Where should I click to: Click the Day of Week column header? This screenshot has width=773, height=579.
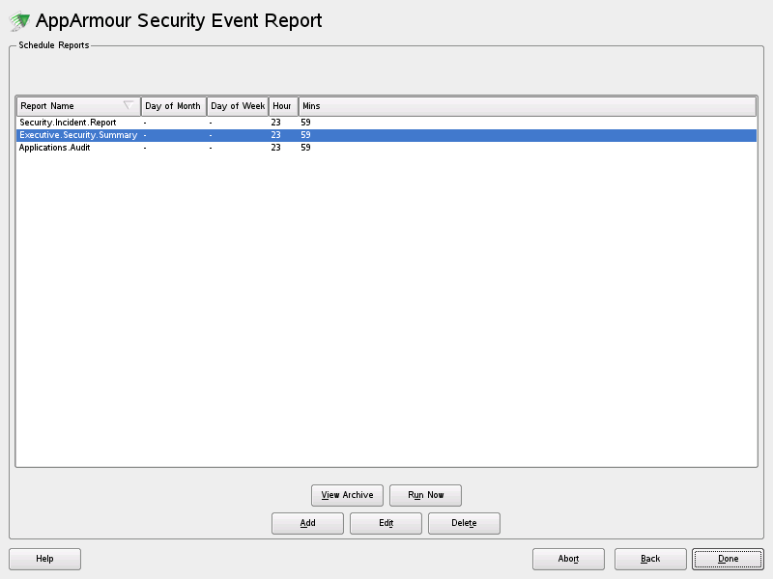pyautogui.click(x=237, y=105)
